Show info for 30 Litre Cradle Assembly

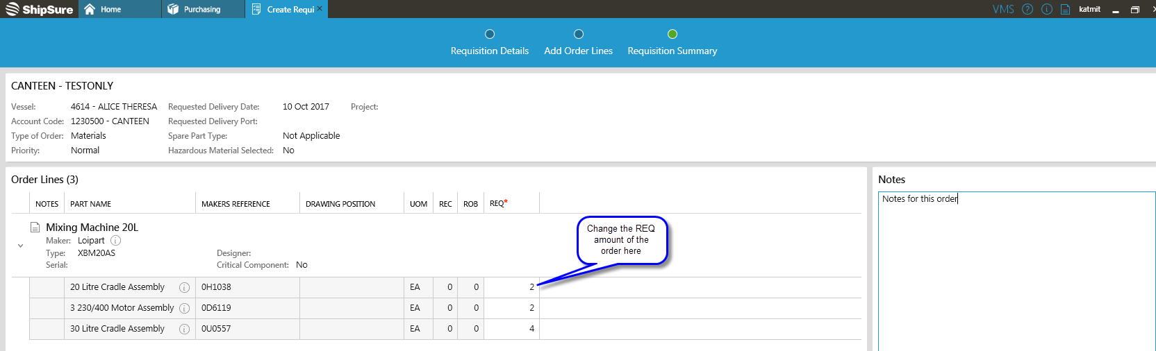click(184, 329)
